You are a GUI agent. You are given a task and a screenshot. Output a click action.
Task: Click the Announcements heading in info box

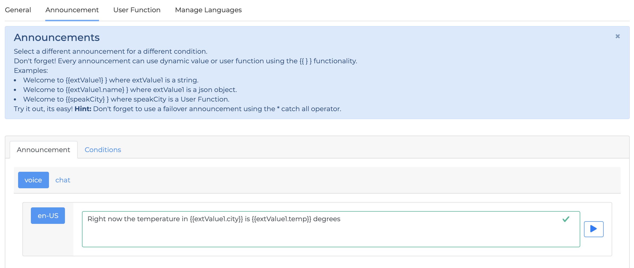click(x=57, y=37)
